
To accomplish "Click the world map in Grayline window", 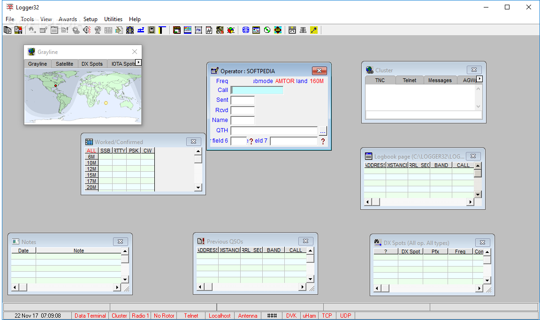I will (x=83, y=96).
